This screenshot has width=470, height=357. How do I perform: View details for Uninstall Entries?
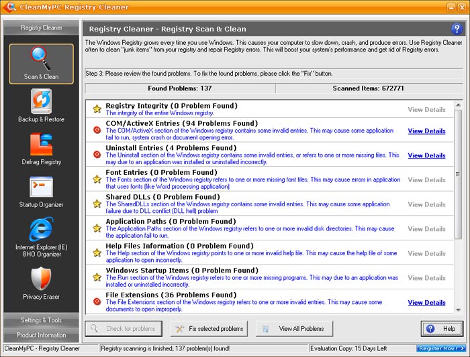point(426,155)
